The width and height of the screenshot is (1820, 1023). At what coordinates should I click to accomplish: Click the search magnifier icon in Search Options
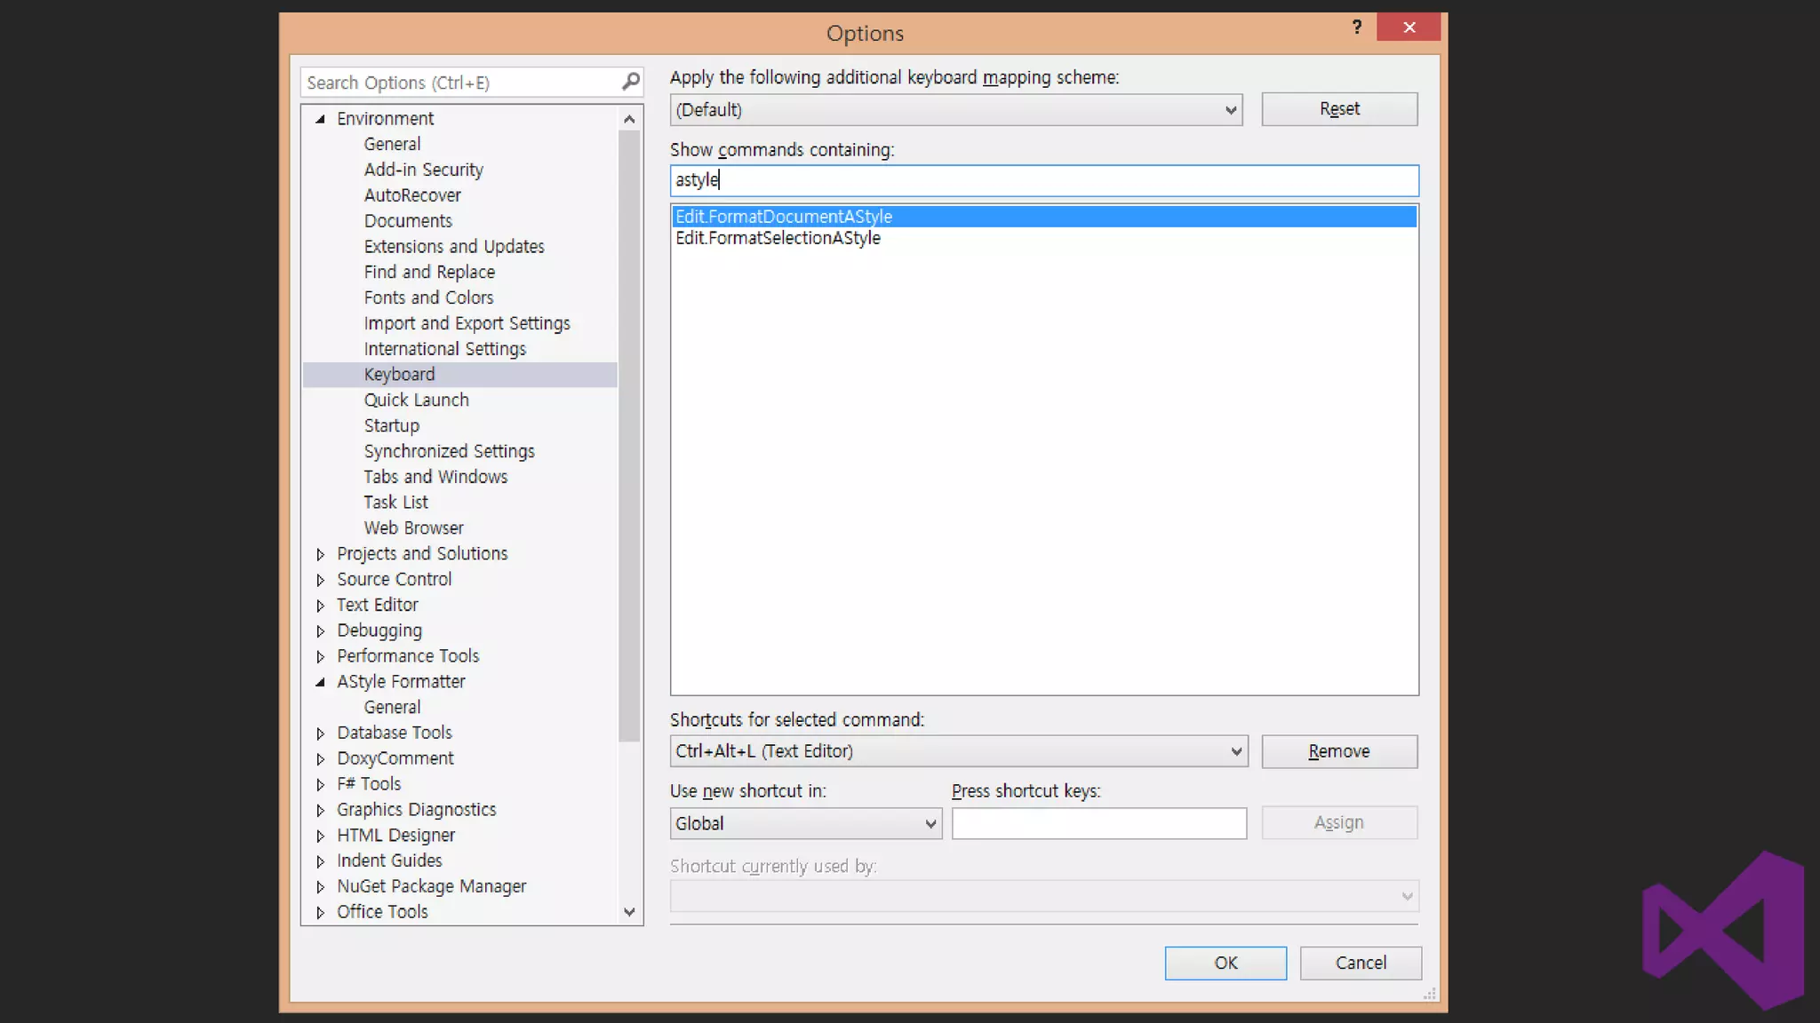tap(630, 82)
